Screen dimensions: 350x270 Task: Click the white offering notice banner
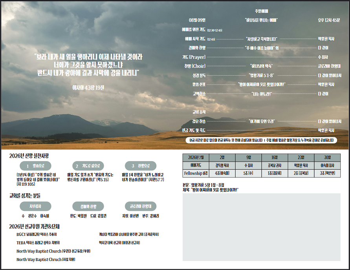tap(261, 140)
